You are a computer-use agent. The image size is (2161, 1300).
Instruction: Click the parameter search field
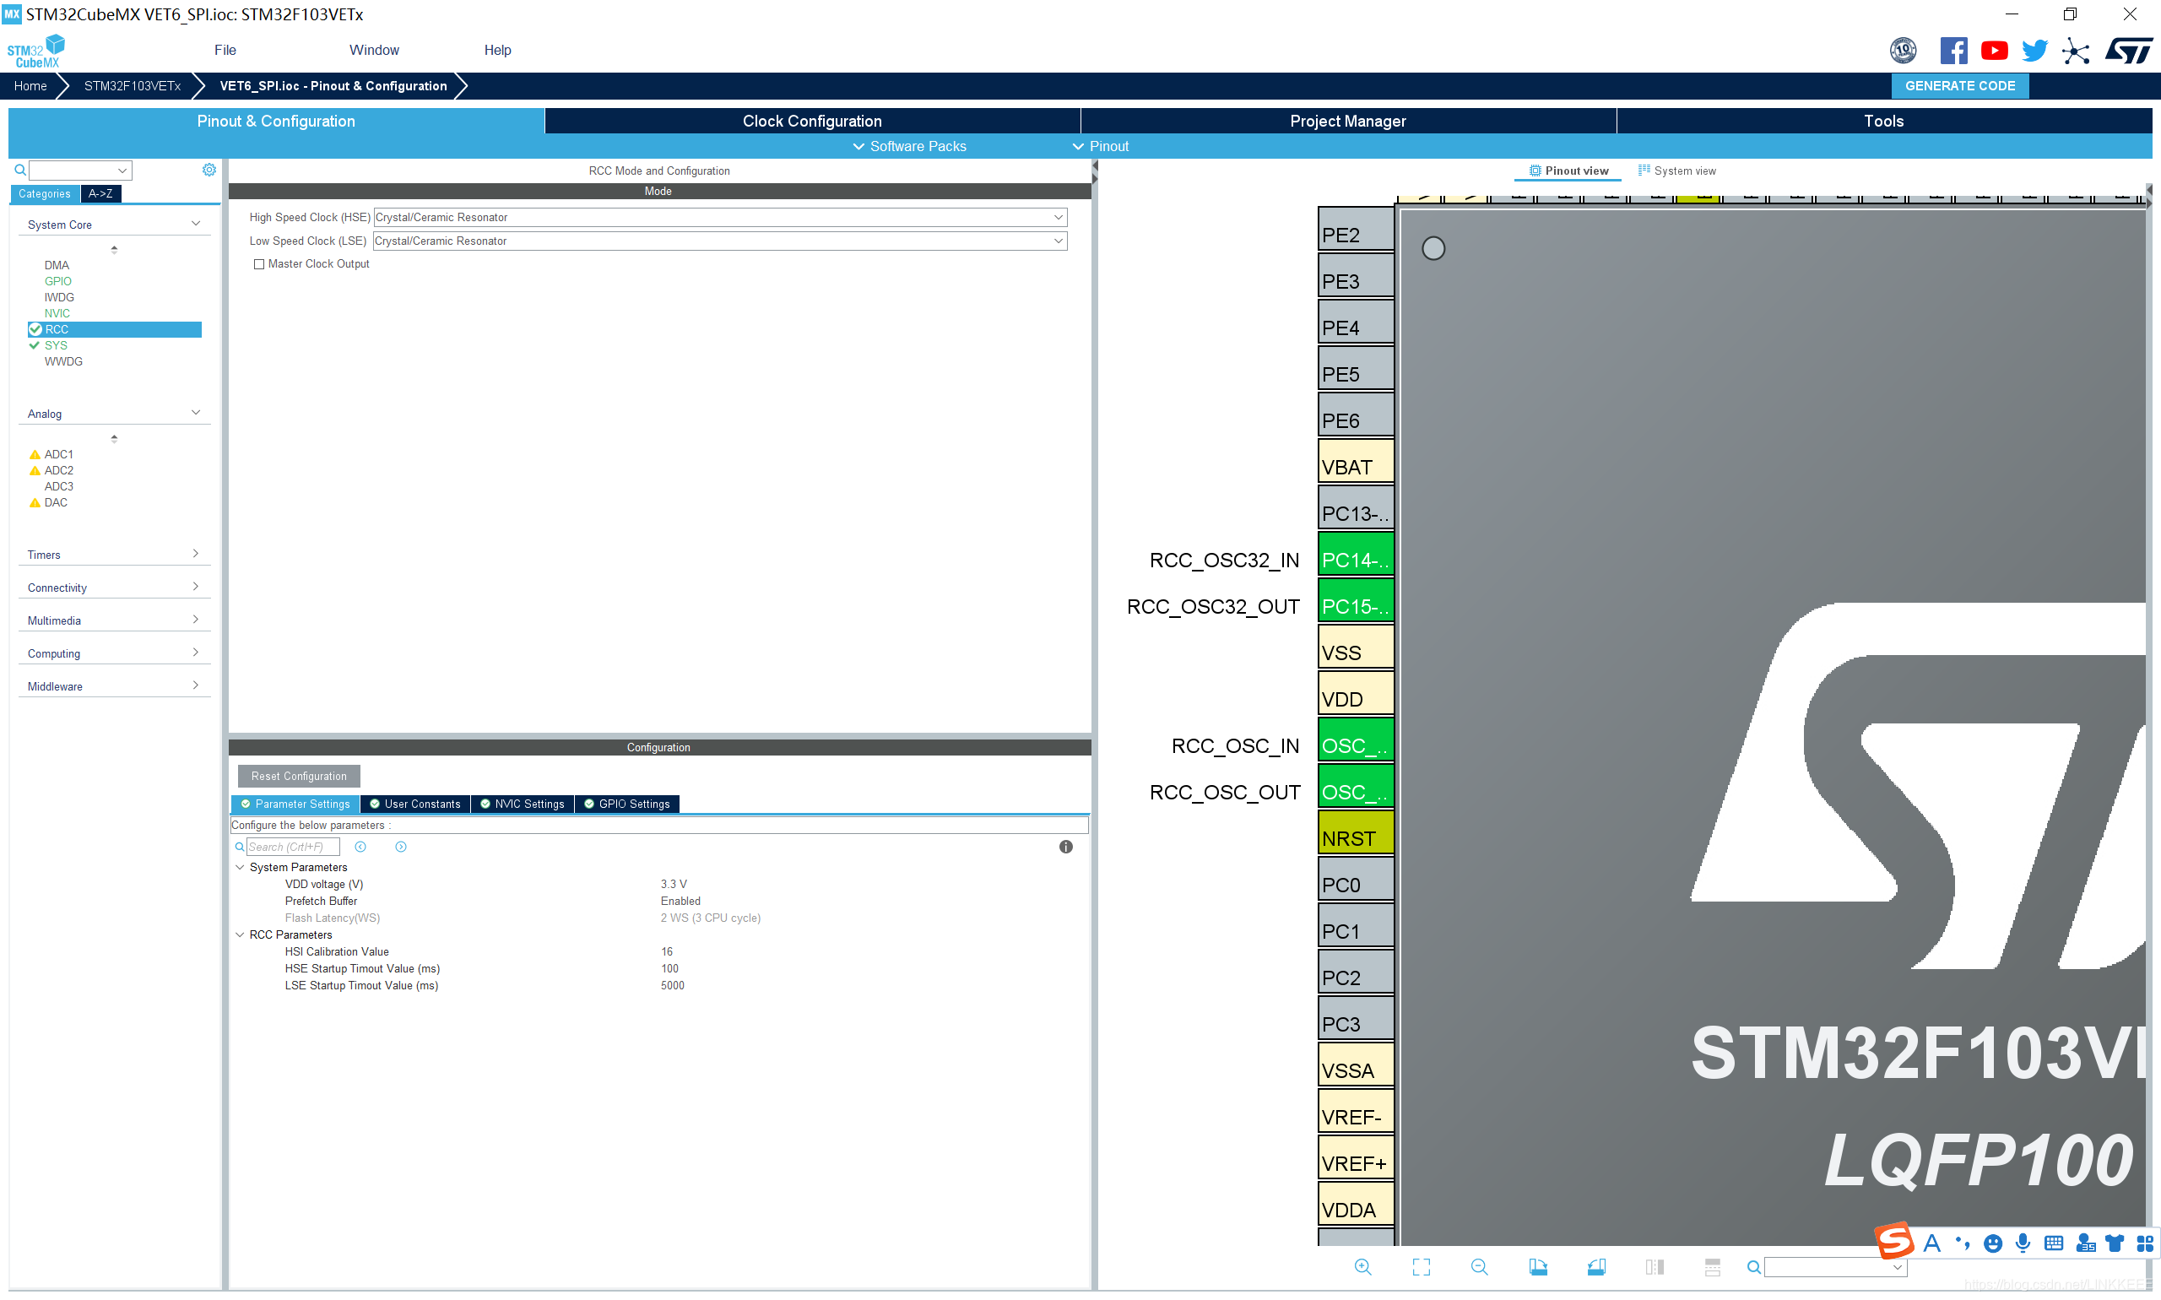coord(293,847)
